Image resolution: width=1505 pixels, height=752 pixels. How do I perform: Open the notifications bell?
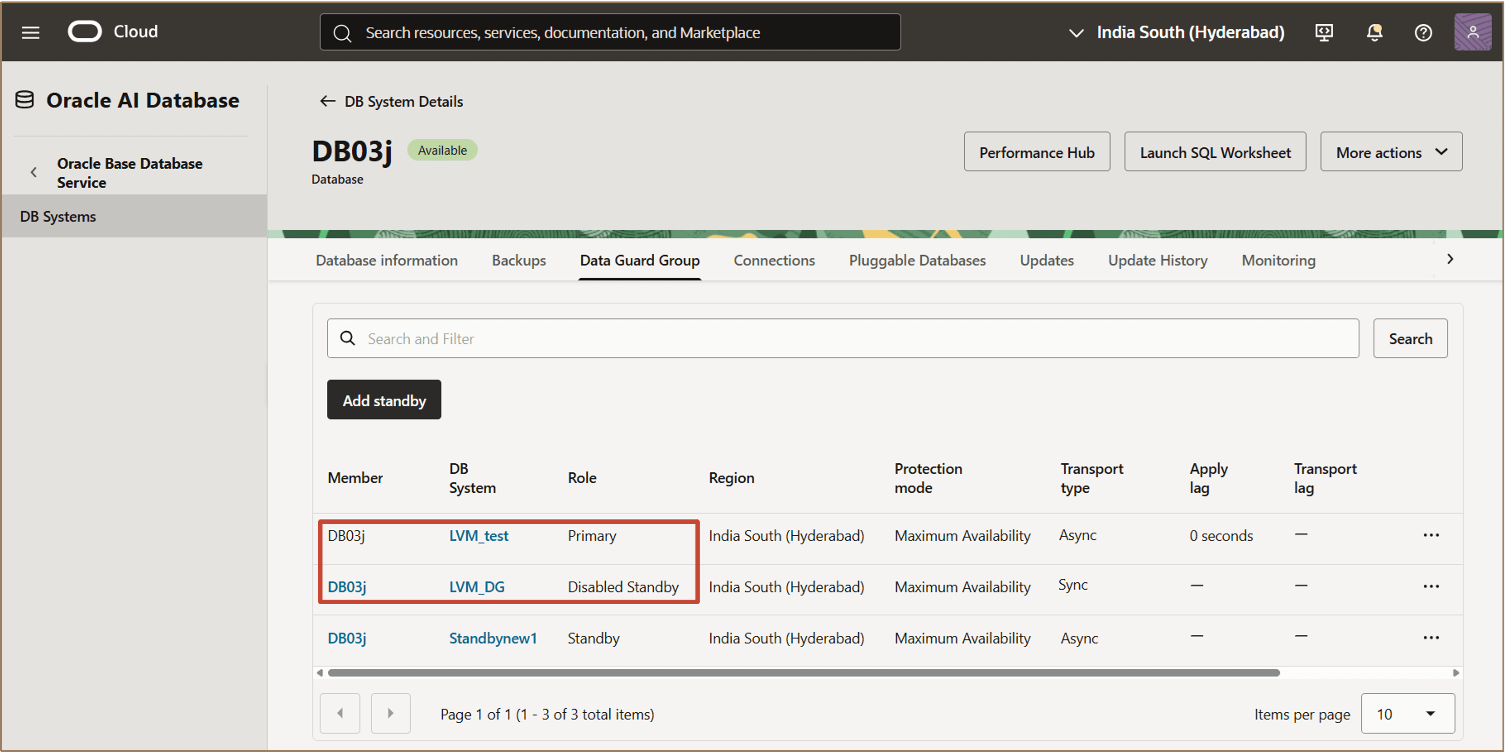tap(1374, 33)
